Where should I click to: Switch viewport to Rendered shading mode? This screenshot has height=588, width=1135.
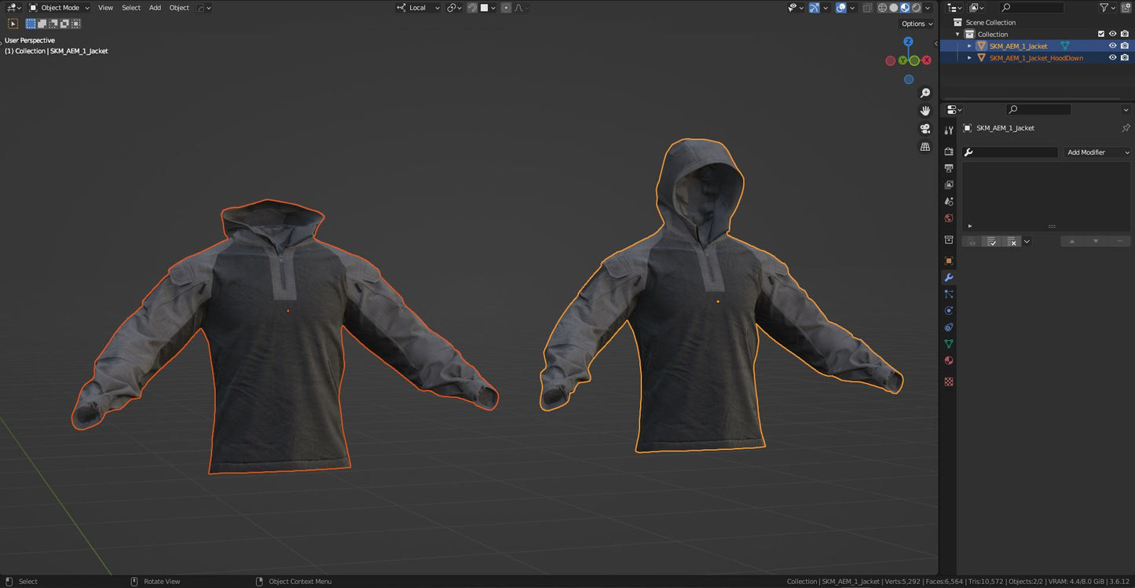(917, 7)
